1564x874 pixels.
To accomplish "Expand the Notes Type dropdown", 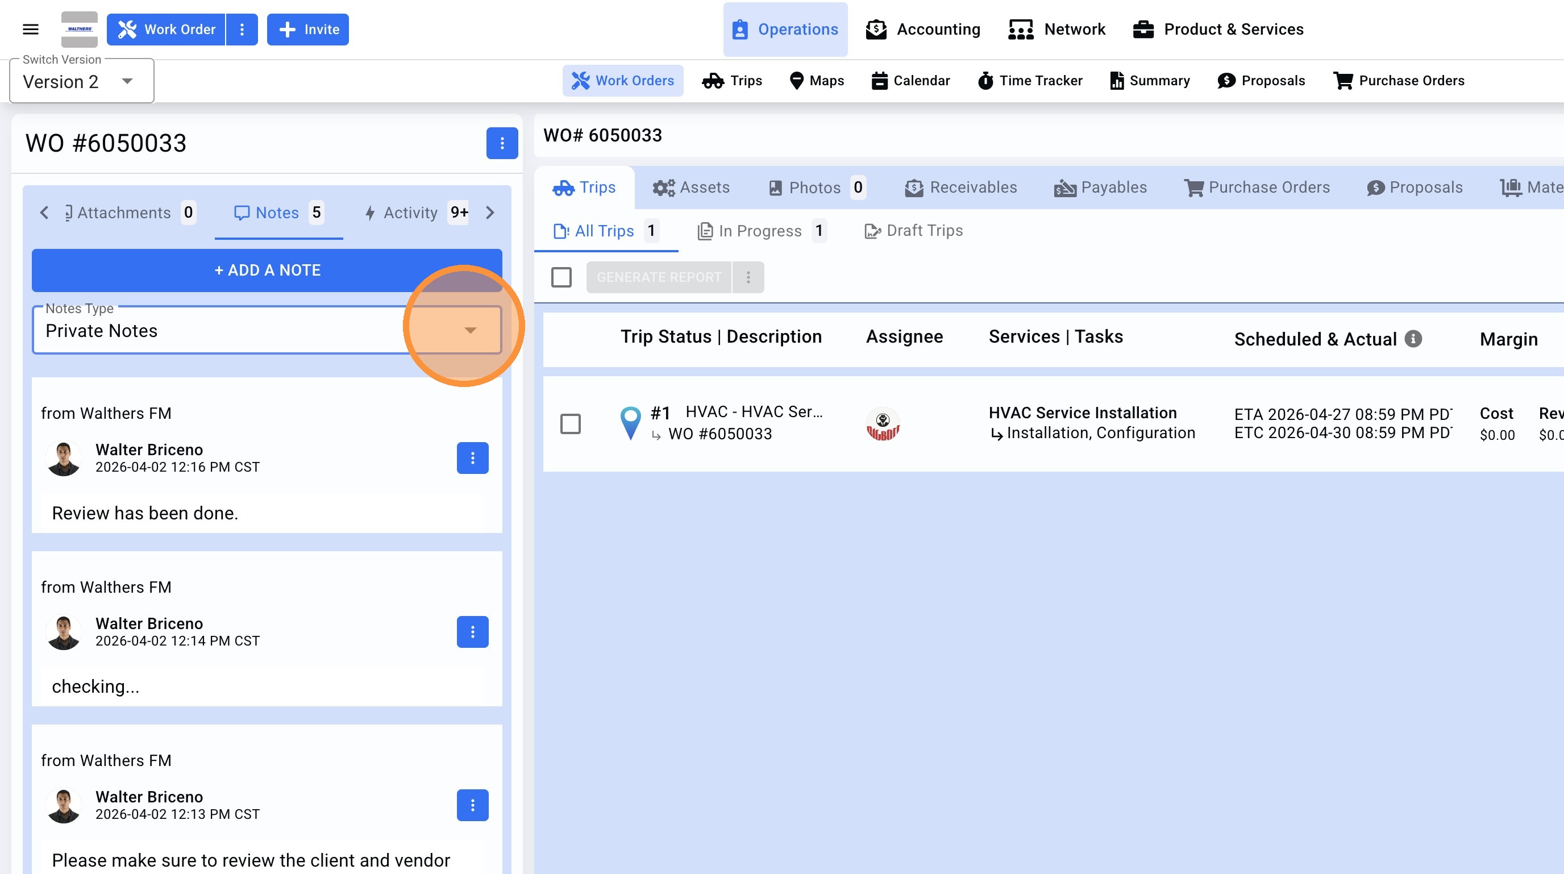I will click(x=470, y=330).
